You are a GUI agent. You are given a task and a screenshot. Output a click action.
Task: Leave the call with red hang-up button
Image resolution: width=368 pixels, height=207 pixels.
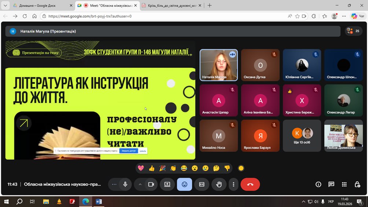(x=250, y=184)
